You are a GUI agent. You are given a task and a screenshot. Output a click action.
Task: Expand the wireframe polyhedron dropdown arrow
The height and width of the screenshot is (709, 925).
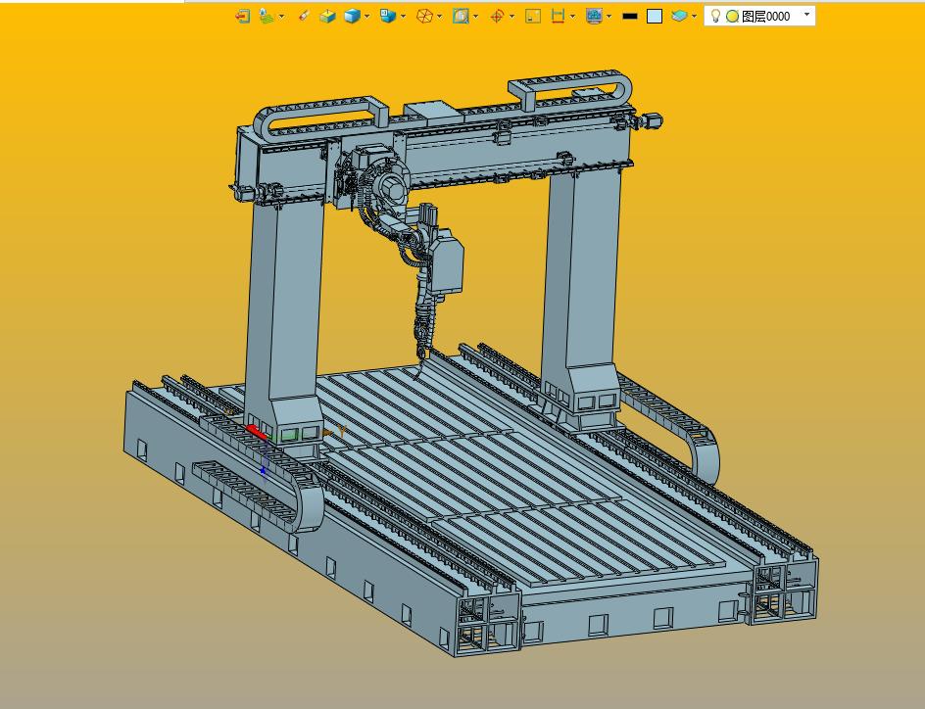[x=440, y=17]
